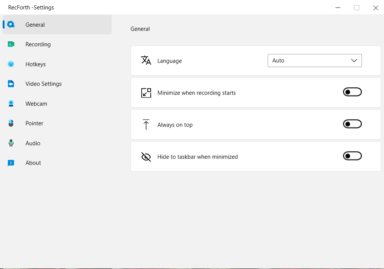This screenshot has width=384, height=269.
Task: Open the Webcam settings
Action: [57, 104]
